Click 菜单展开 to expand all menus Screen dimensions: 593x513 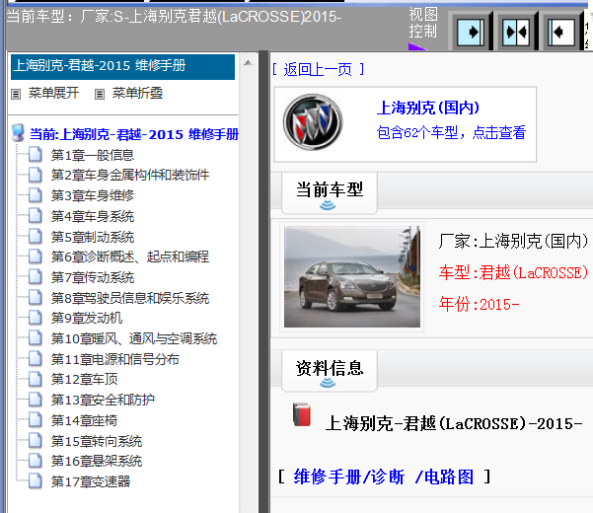click(x=53, y=93)
